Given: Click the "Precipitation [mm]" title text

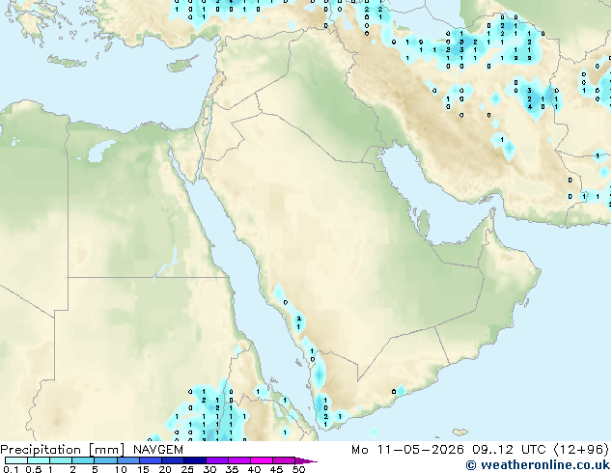Looking at the screenshot, I should tap(62, 450).
